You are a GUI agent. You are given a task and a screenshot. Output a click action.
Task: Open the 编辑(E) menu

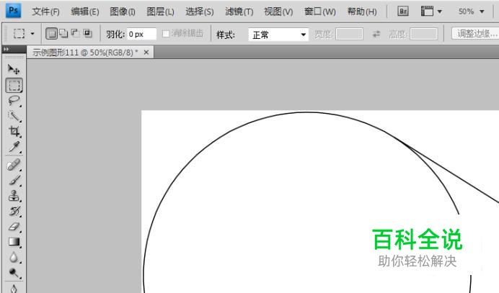tap(85, 12)
